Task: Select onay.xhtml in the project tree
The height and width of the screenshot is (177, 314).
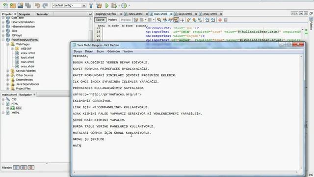Action: pos(27,66)
